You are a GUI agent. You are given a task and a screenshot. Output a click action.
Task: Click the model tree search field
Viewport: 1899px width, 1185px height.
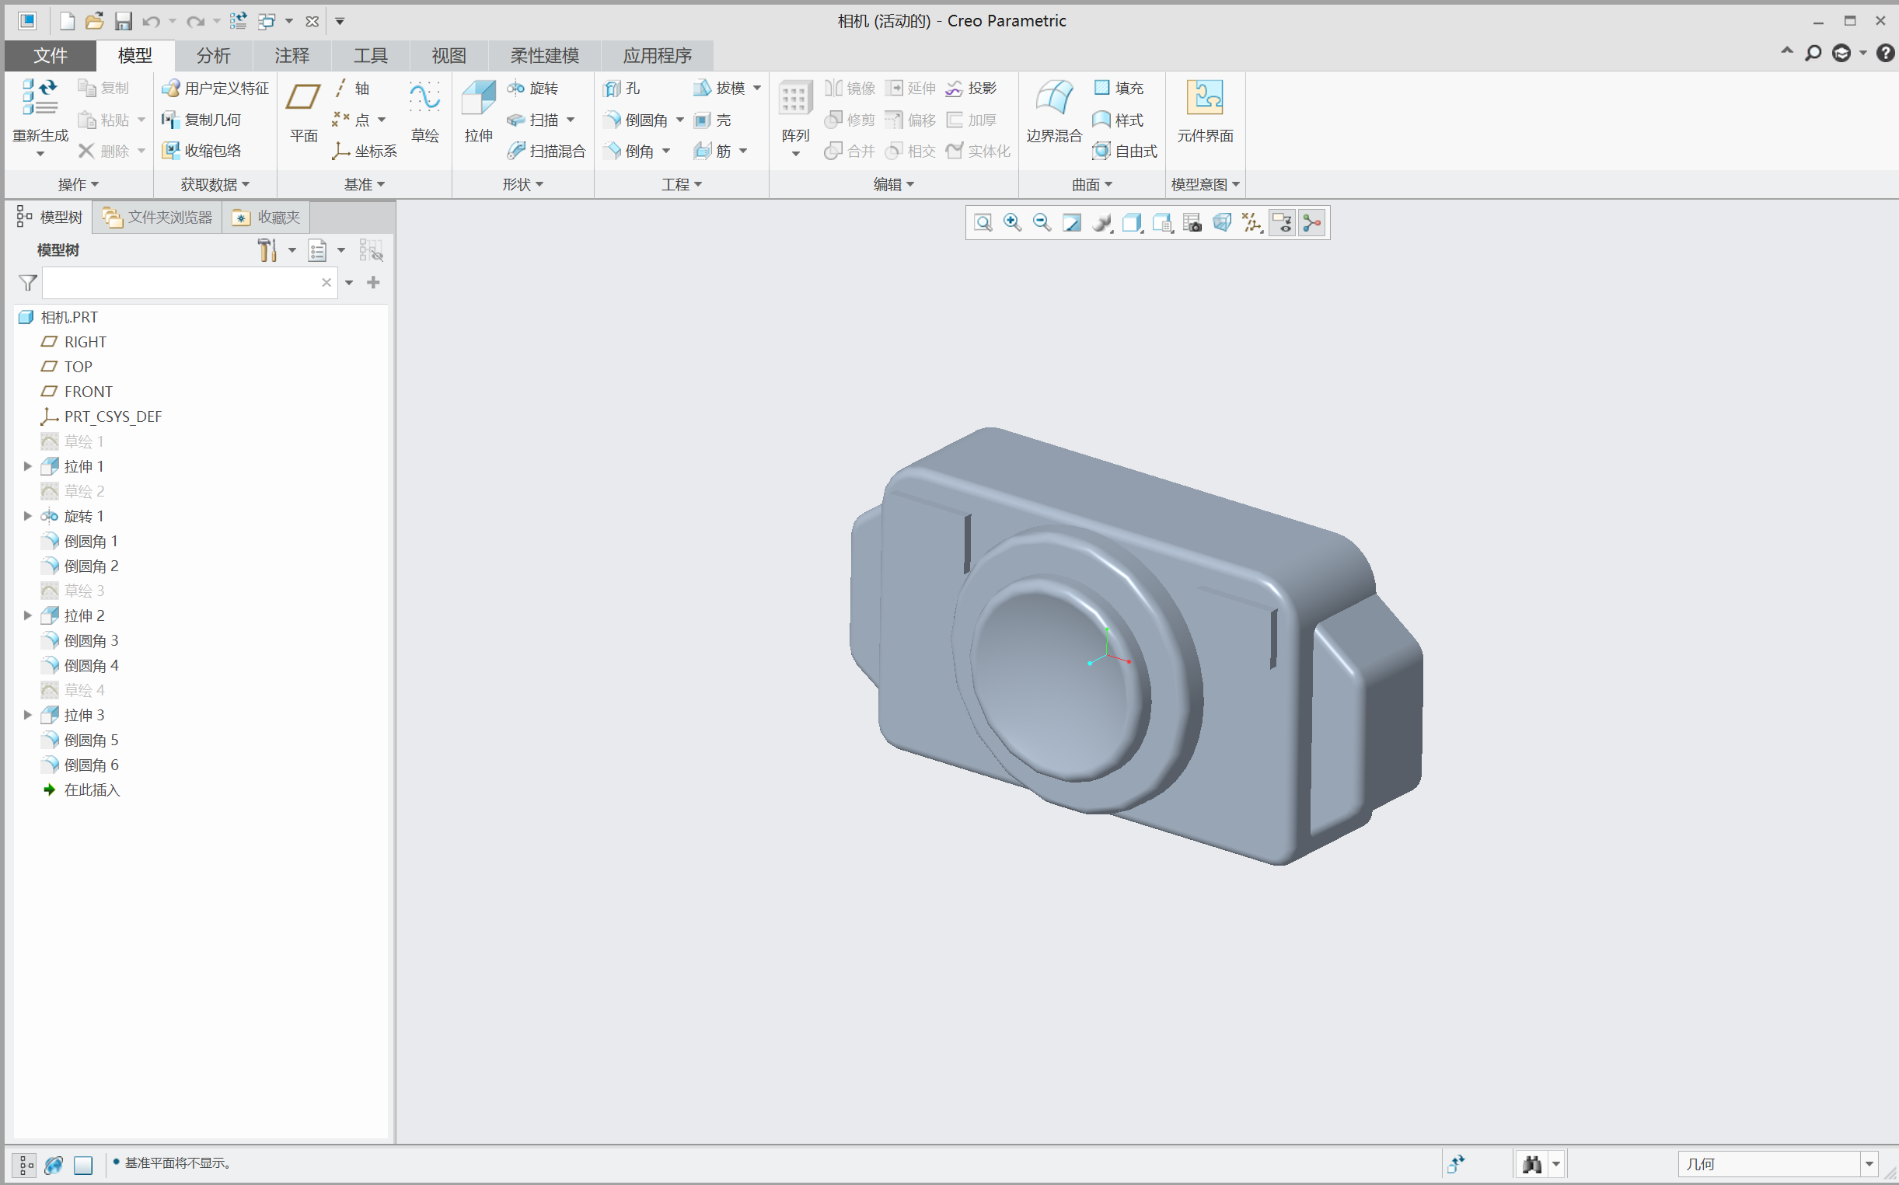[180, 283]
